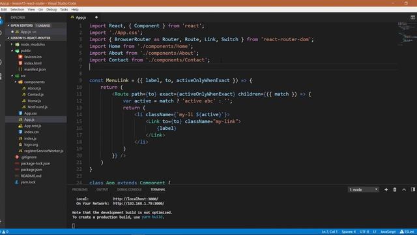
Task: Open Contact.js in the explorer
Action: [36, 95]
